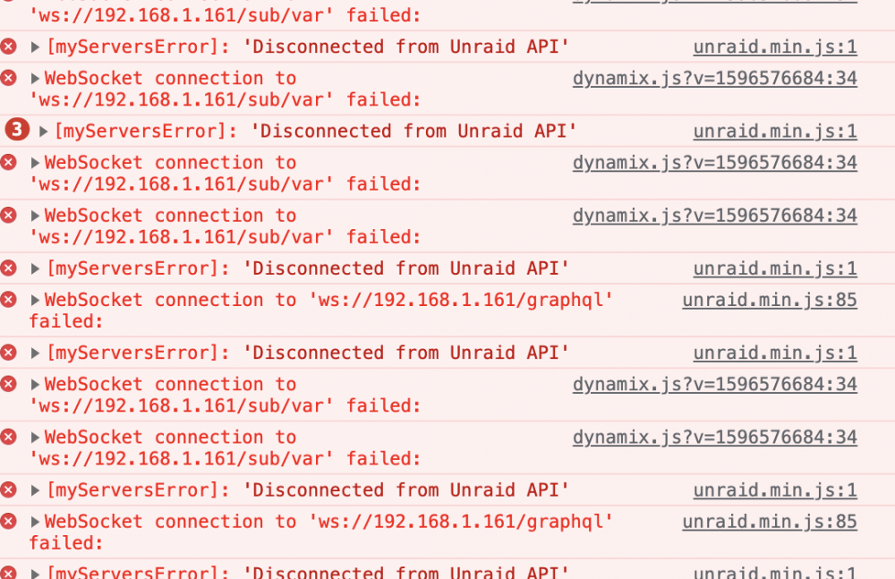Image resolution: width=895 pixels, height=579 pixels.
Task: Click error icon of myServersError directly above last graphql failure
Action: coord(9,490)
